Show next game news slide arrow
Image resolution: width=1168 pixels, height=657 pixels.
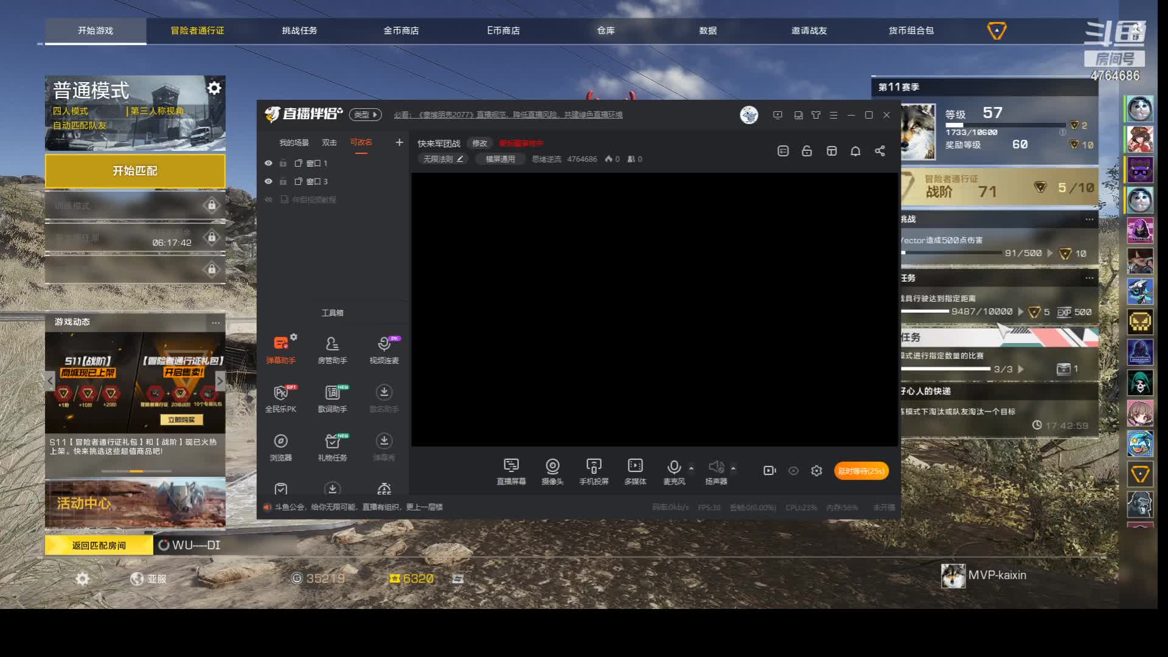tap(220, 381)
